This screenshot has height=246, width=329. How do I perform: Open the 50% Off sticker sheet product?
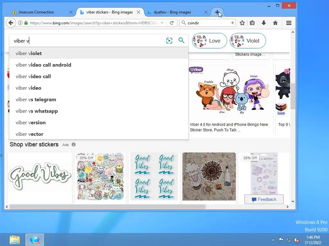[x=264, y=174]
